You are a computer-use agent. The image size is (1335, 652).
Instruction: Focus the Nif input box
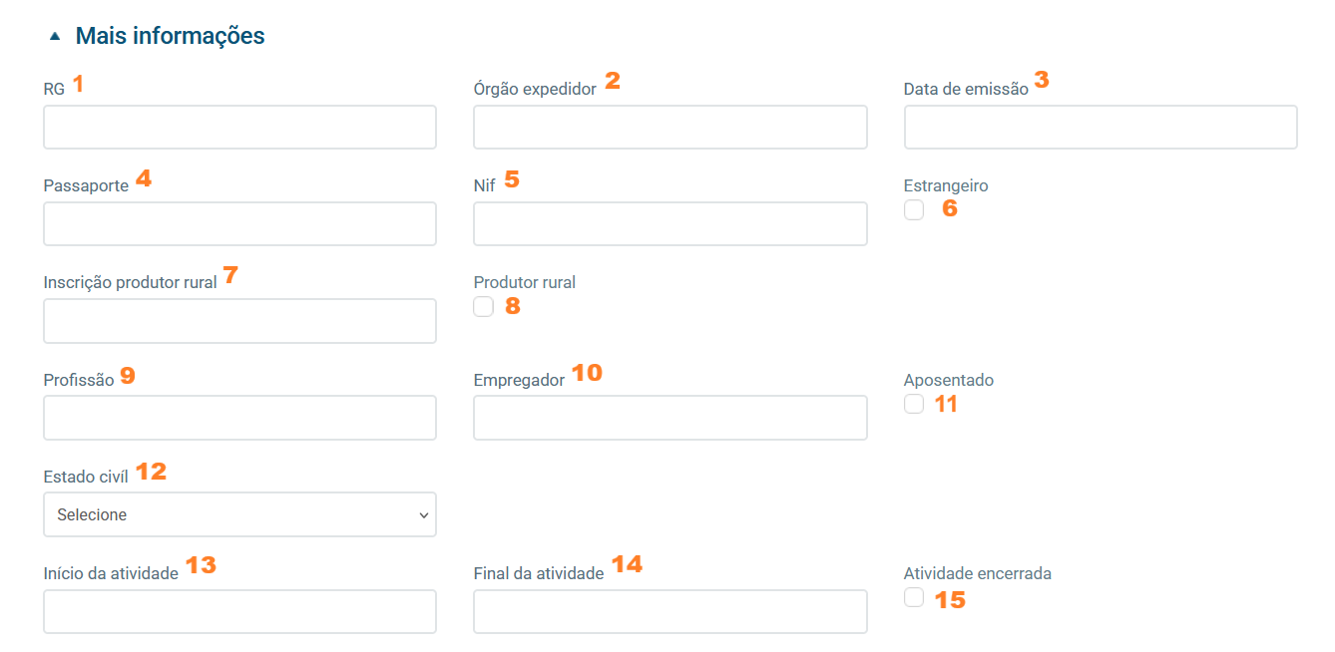point(670,224)
